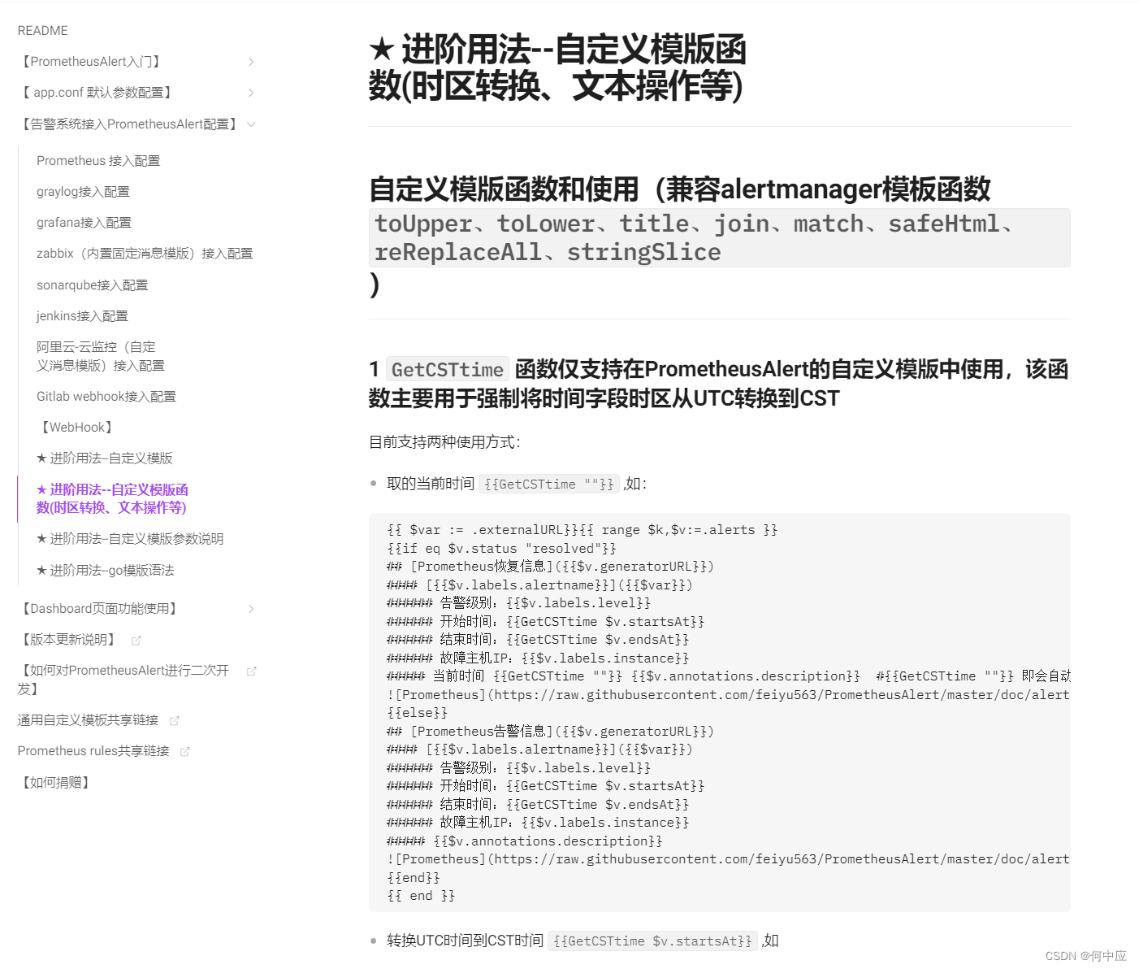Click the external link icon beside 通用自定义模板共享链接
The image size is (1139, 969).
pos(175,720)
